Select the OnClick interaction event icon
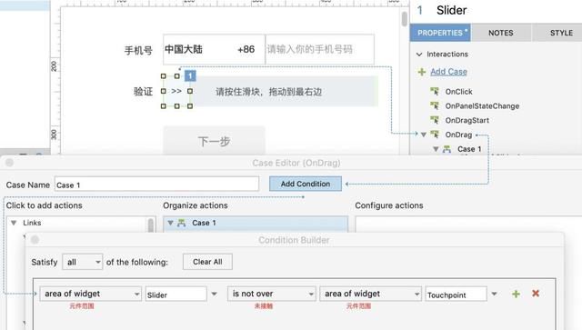This screenshot has height=330, width=582. (x=435, y=91)
